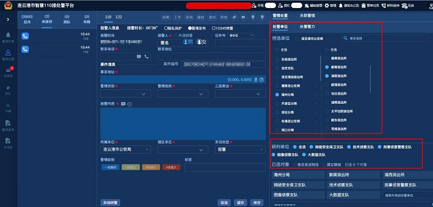Click the phone icon in 联系电话 field
The image size is (433, 207).
[146, 57]
